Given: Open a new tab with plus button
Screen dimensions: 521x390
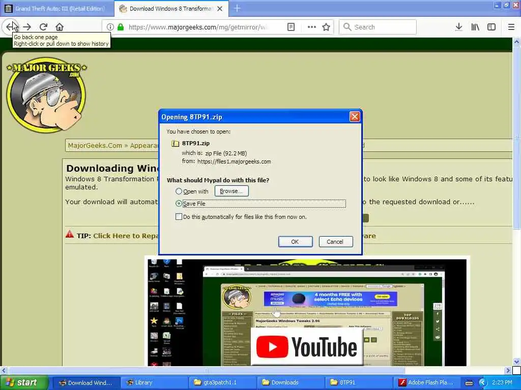Looking at the screenshot, I should point(237,8).
